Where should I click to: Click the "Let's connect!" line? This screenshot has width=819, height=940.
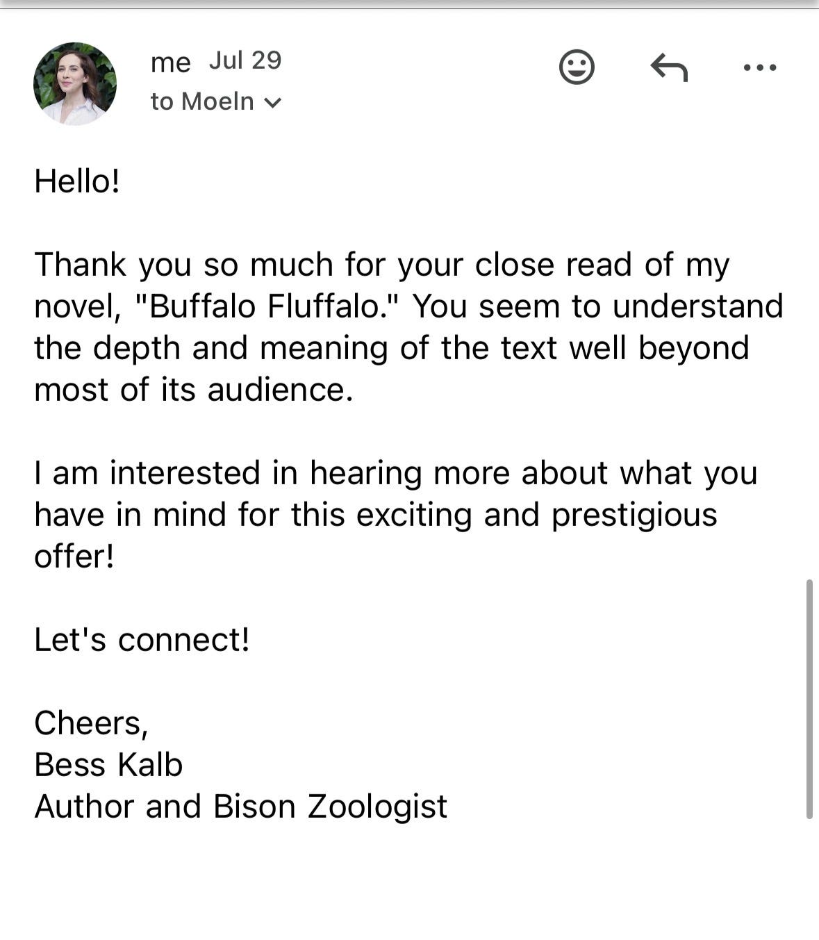142,640
